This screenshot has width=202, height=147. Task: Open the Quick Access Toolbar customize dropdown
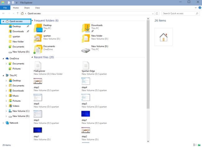[16, 3]
